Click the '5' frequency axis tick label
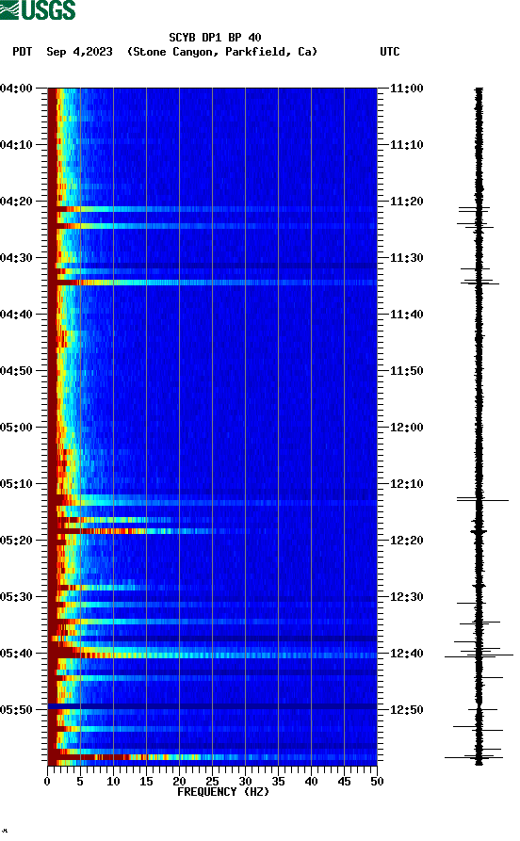 click(x=80, y=782)
